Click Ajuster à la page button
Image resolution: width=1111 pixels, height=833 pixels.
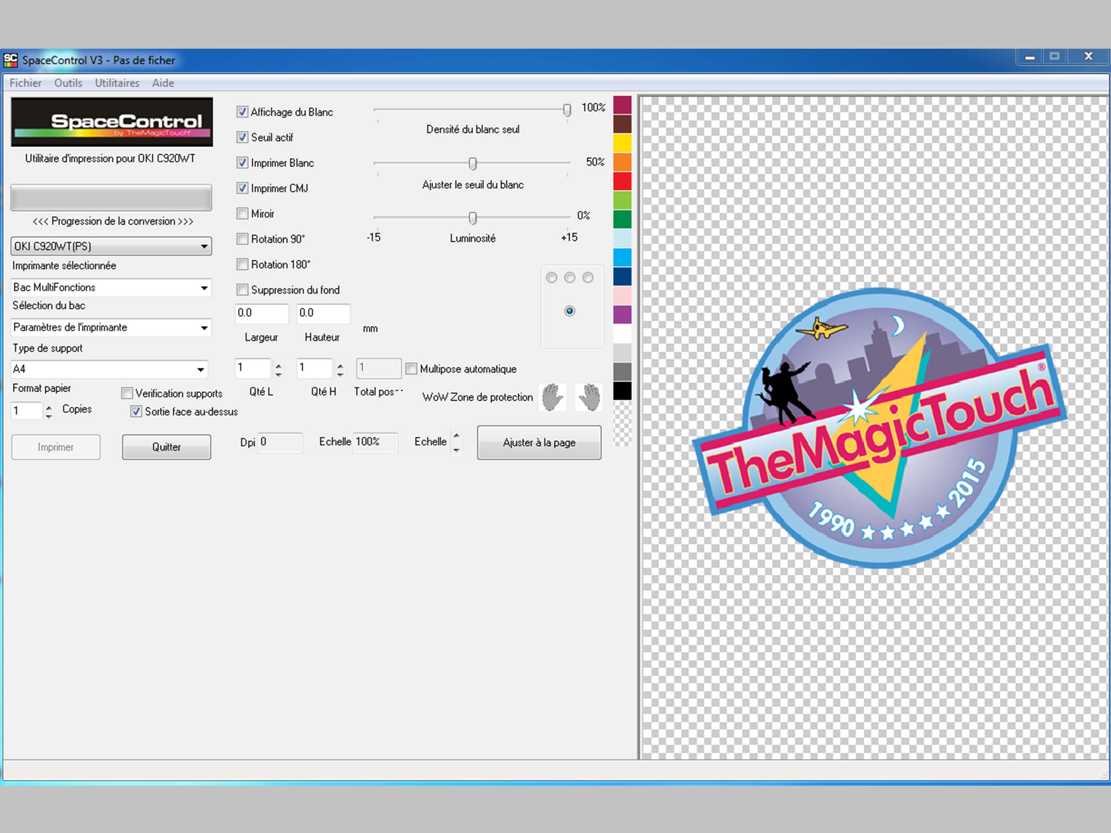(x=539, y=442)
